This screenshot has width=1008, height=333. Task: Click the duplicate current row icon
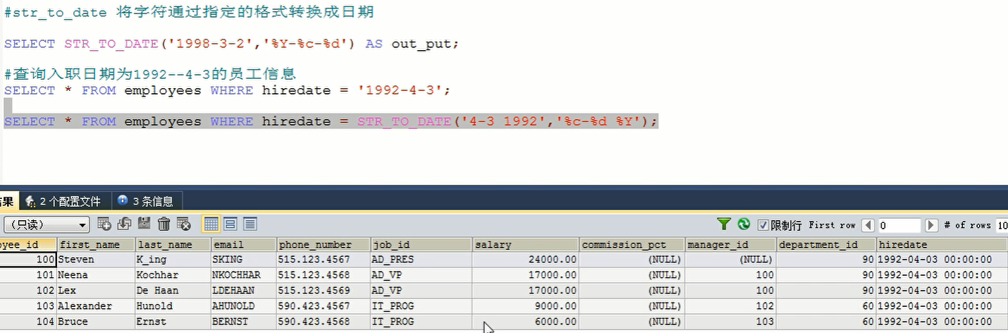(124, 224)
